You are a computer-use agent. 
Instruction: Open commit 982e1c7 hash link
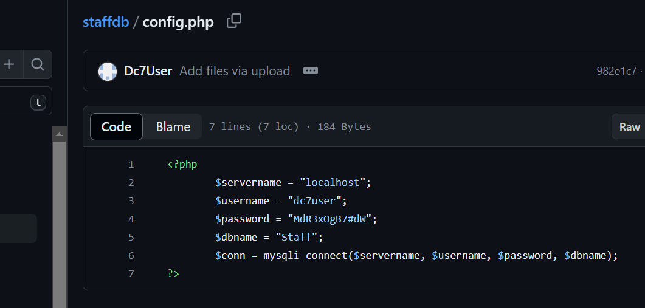coord(616,71)
